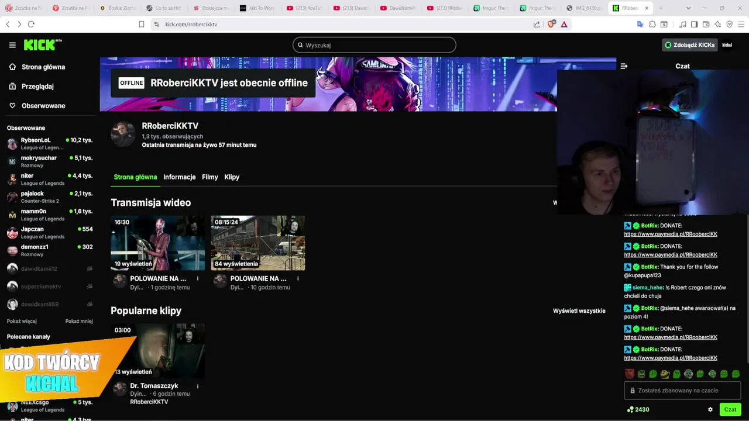Collapse followed list with Pokaż mniej
The height and width of the screenshot is (421, 749).
tap(79, 321)
